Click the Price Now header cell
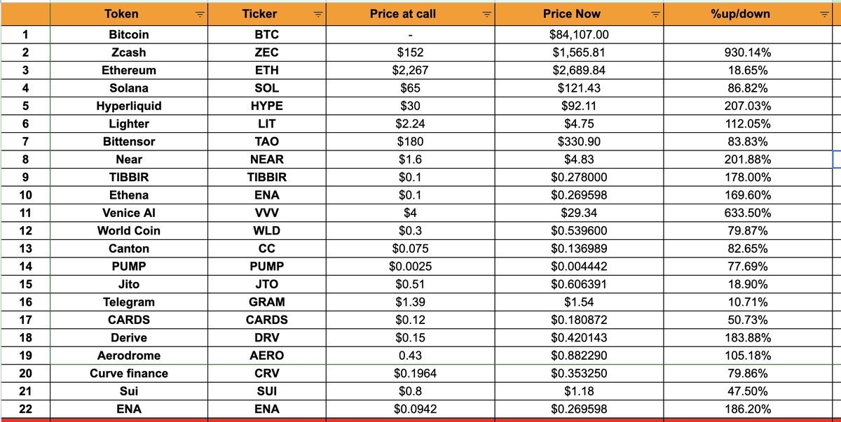 pos(578,14)
